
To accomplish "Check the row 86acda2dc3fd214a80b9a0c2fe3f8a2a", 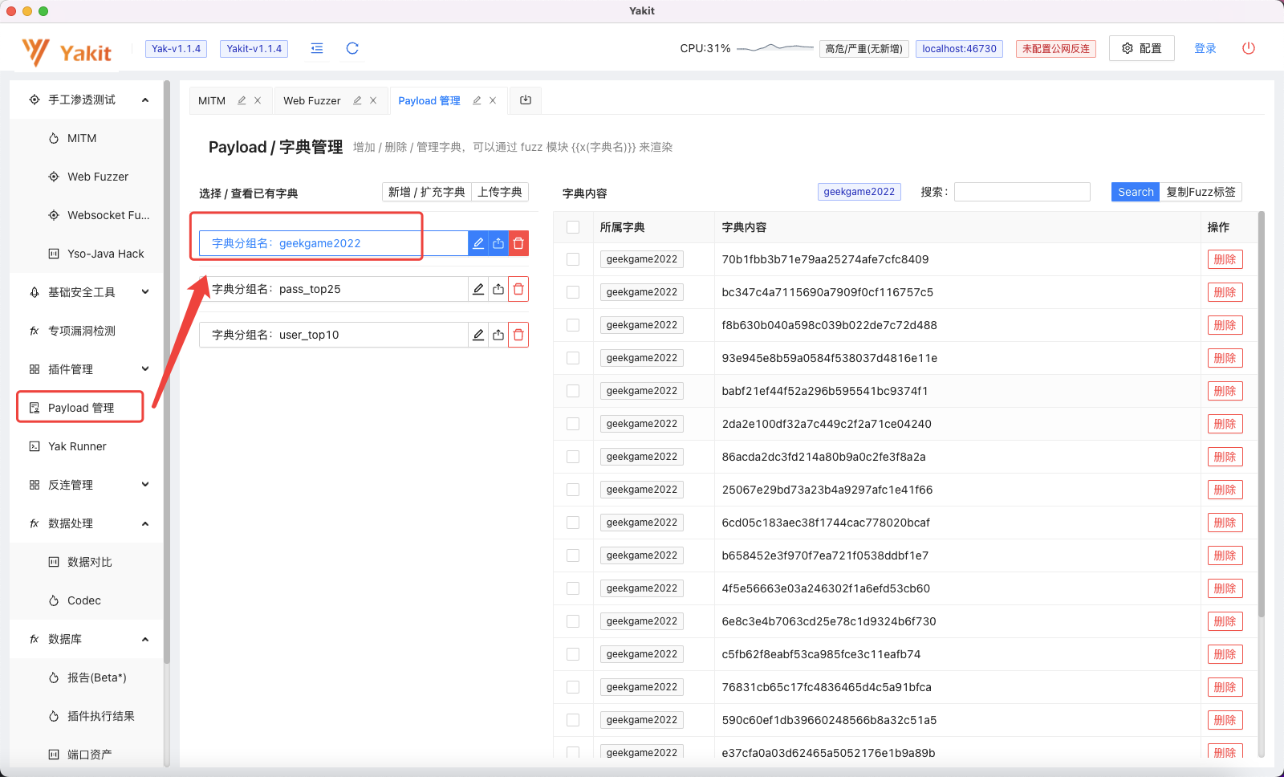I will click(573, 457).
